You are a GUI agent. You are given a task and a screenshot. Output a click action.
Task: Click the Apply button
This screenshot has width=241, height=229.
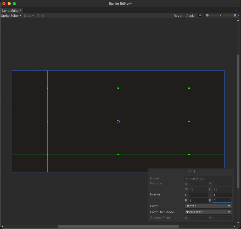pos(190,15)
